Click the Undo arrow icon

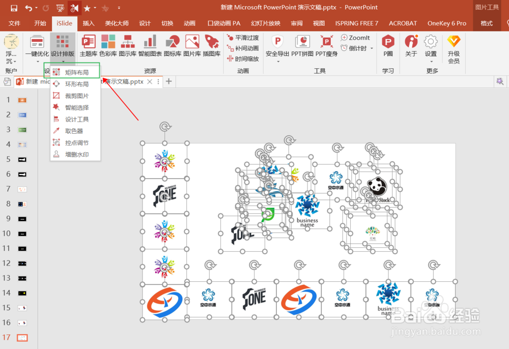coord(29,8)
